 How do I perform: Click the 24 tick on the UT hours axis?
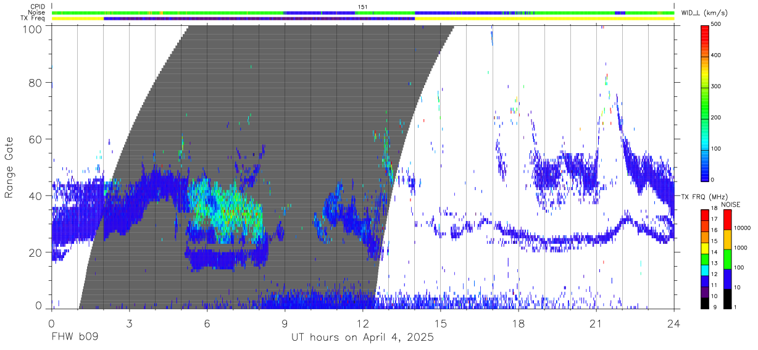(673, 323)
